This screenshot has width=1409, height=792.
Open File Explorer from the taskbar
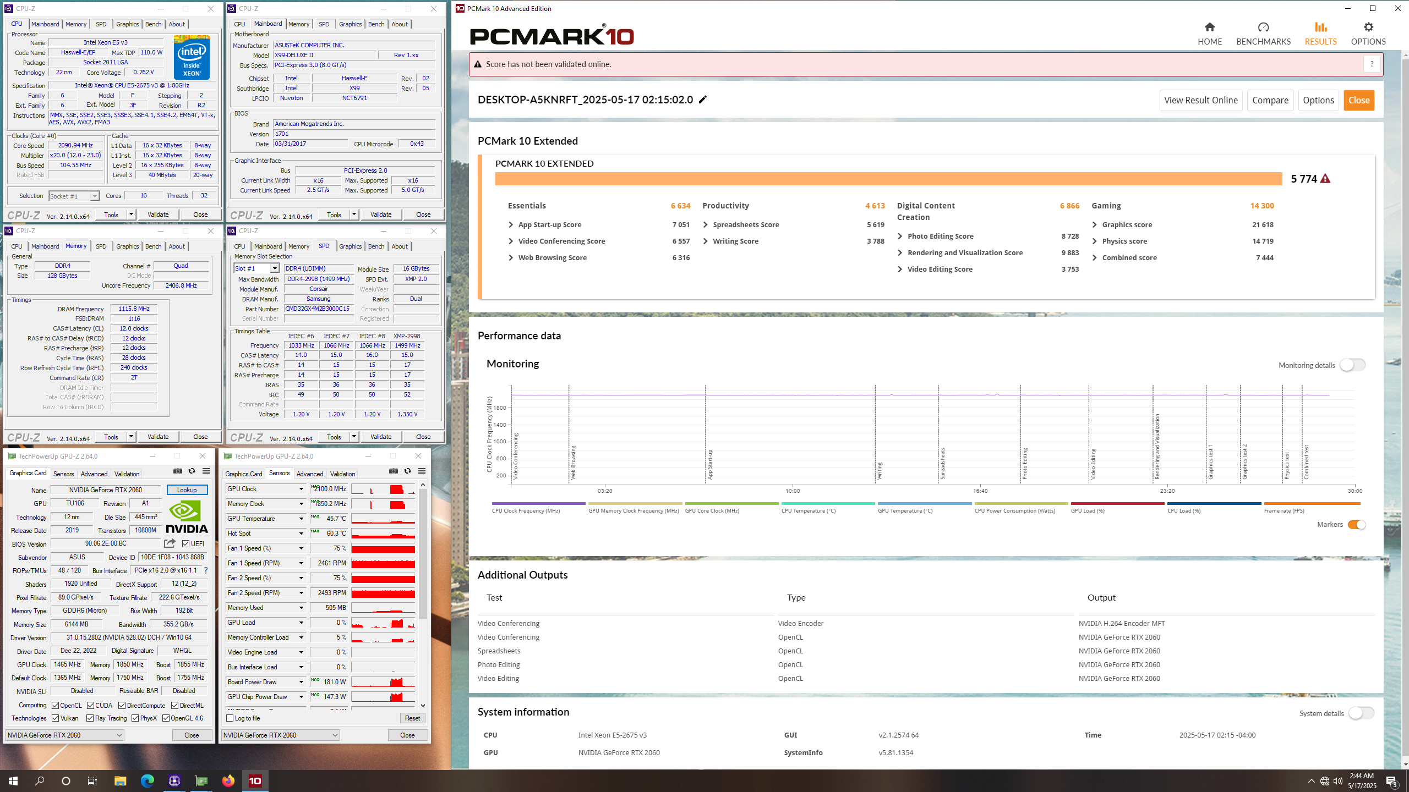point(120,781)
